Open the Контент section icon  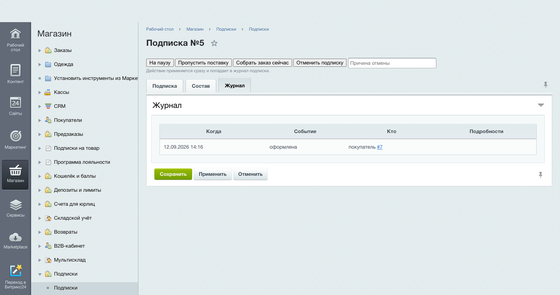tap(15, 70)
